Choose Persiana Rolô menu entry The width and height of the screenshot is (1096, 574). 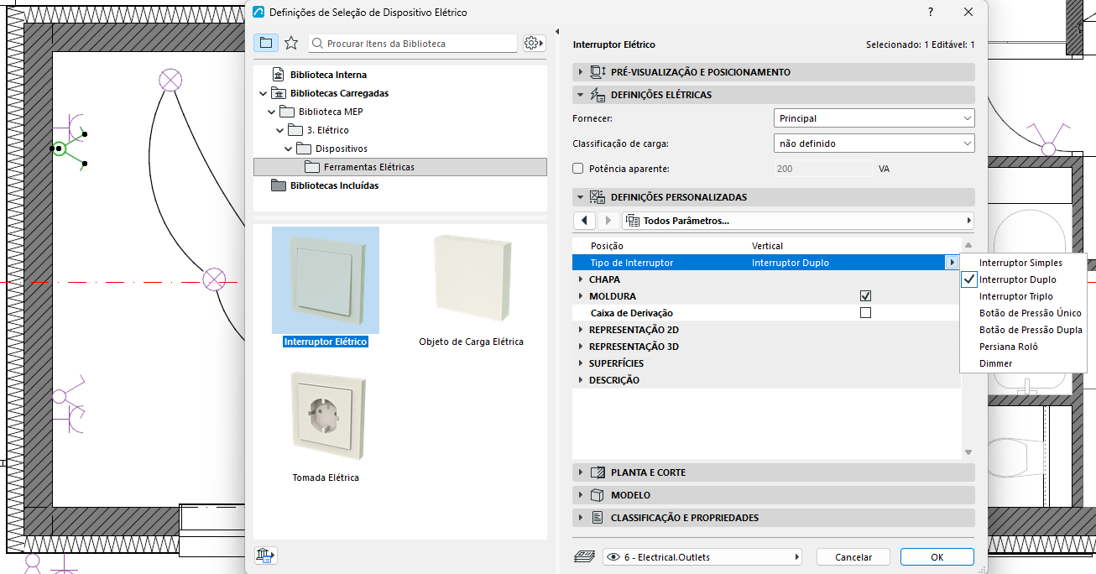click(x=1023, y=347)
